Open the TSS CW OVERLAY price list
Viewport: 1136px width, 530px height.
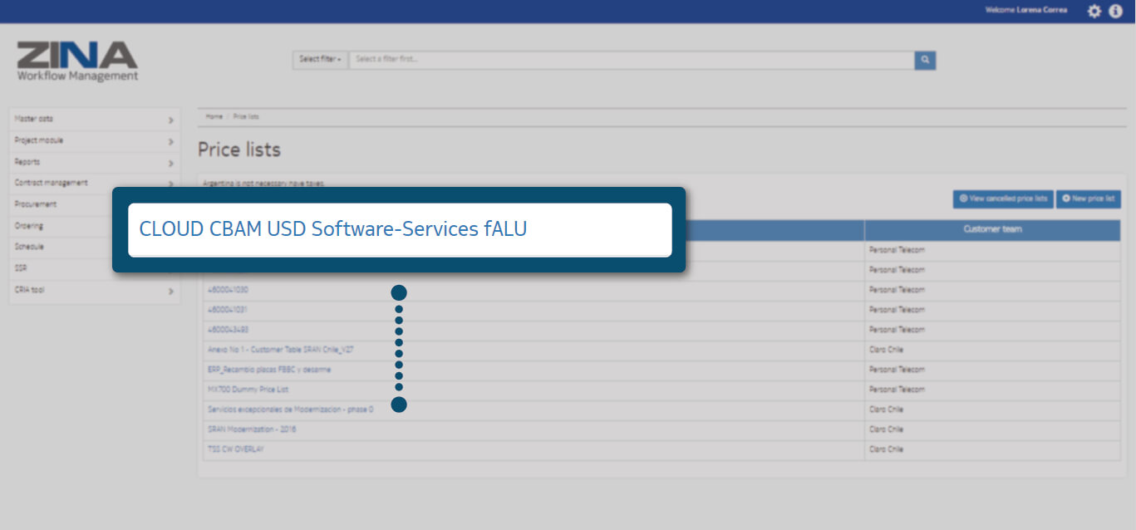tap(236, 449)
